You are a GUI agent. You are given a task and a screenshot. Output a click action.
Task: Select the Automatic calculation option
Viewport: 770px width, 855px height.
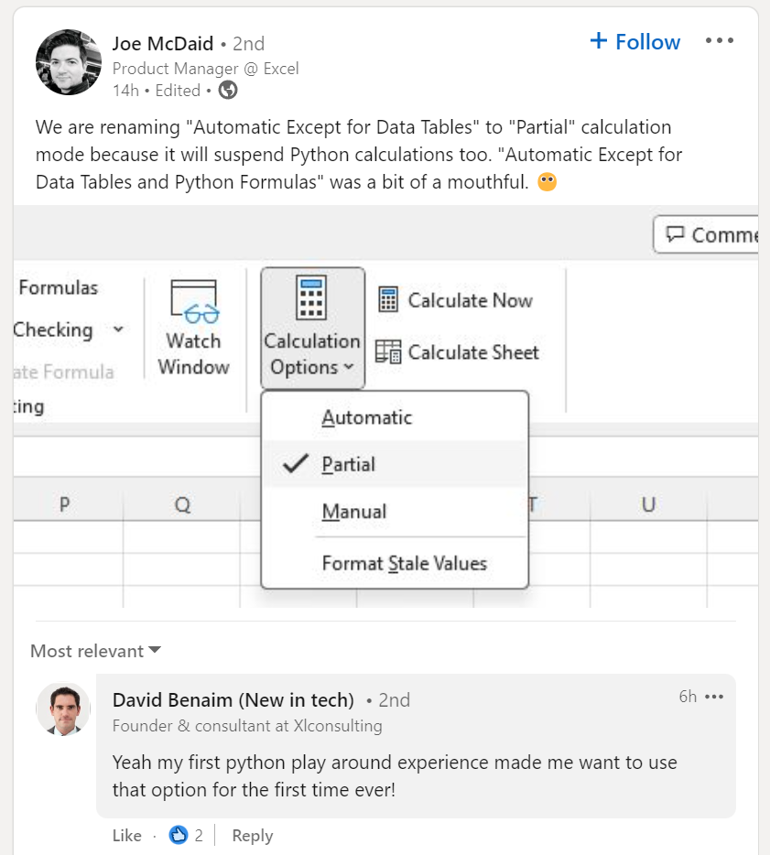tap(366, 417)
